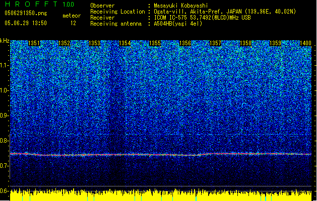Click the 1351 time marker label

coord(34,43)
